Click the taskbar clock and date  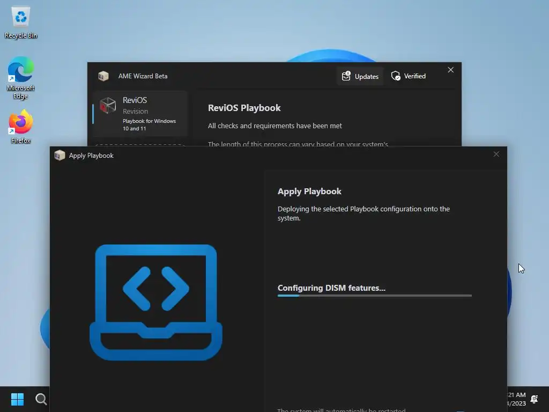click(516, 399)
